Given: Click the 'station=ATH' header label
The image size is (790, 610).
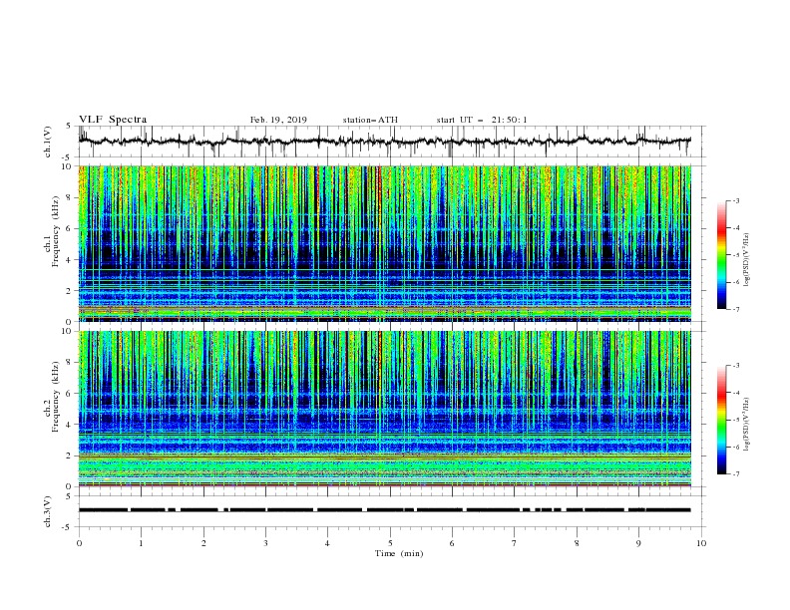Looking at the screenshot, I should click(x=370, y=120).
